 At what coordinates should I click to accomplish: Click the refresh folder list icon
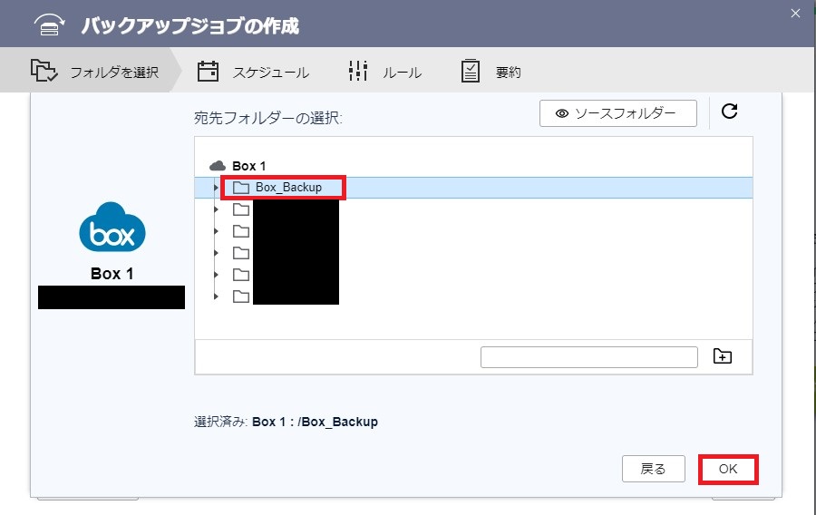coord(729,111)
